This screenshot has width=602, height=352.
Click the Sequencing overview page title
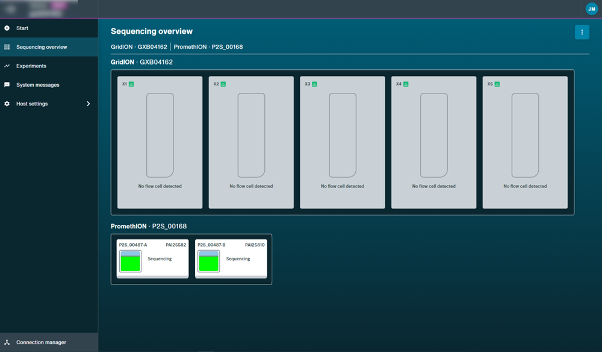coord(152,31)
